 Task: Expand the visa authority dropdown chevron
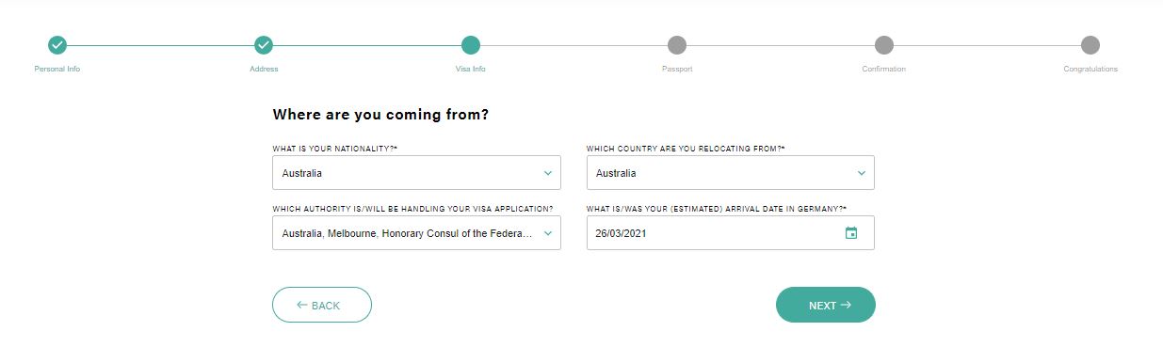click(x=548, y=233)
